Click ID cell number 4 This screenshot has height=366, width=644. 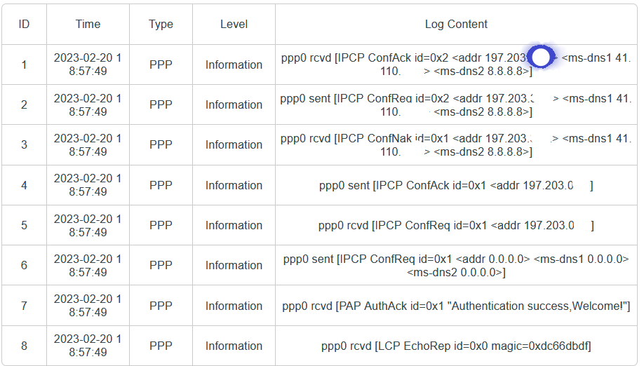(x=25, y=186)
